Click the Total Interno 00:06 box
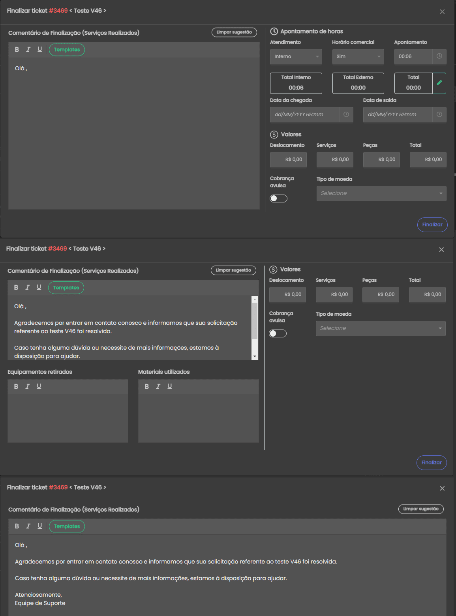Screen dimensions: 456x616 tap(296, 83)
